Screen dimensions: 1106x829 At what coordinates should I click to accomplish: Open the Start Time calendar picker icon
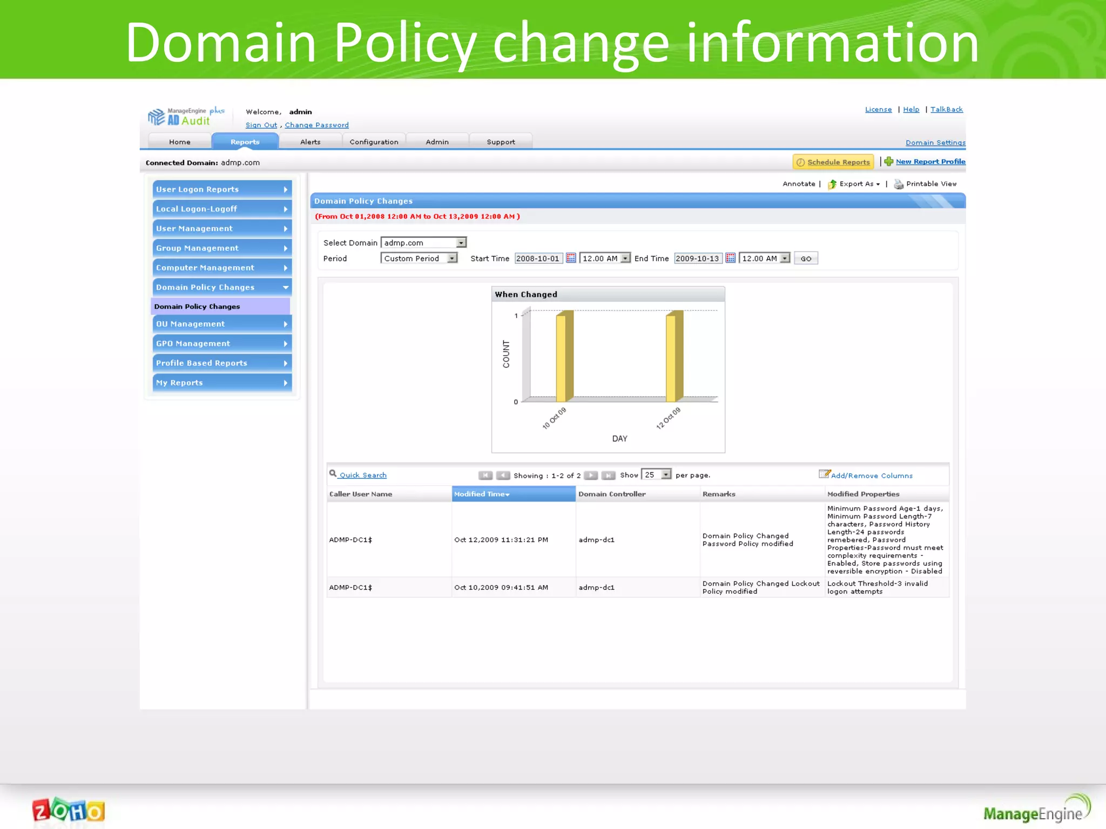pos(571,258)
